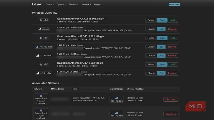Screen dimensions: 214x120
Task: Edit the radio0 PiLynk network
Action: (161, 29)
